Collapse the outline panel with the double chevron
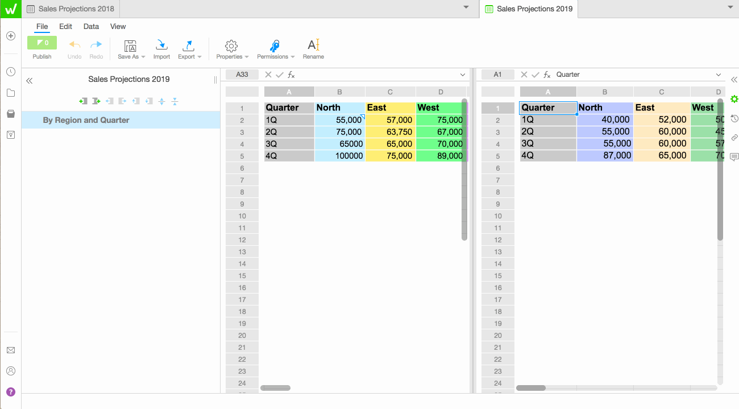 (29, 80)
